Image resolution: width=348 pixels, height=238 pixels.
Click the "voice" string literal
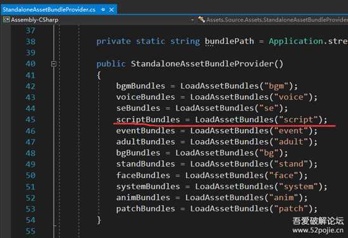(x=291, y=97)
